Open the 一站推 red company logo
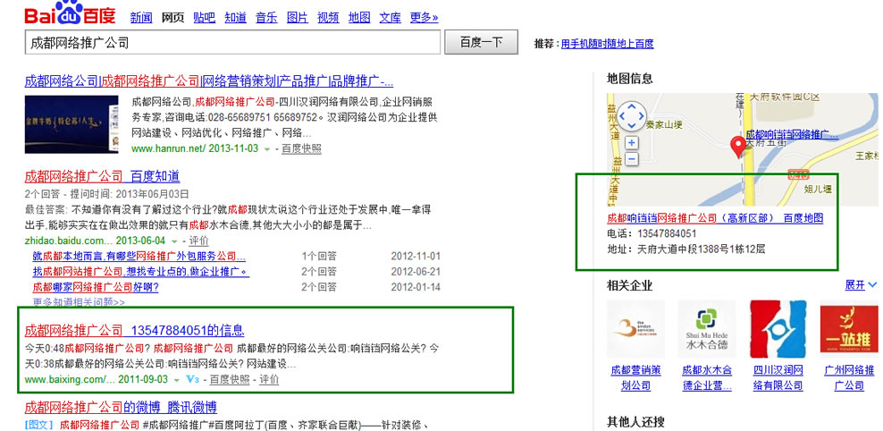Image resolution: width=883 pixels, height=431 pixels. pos(848,329)
